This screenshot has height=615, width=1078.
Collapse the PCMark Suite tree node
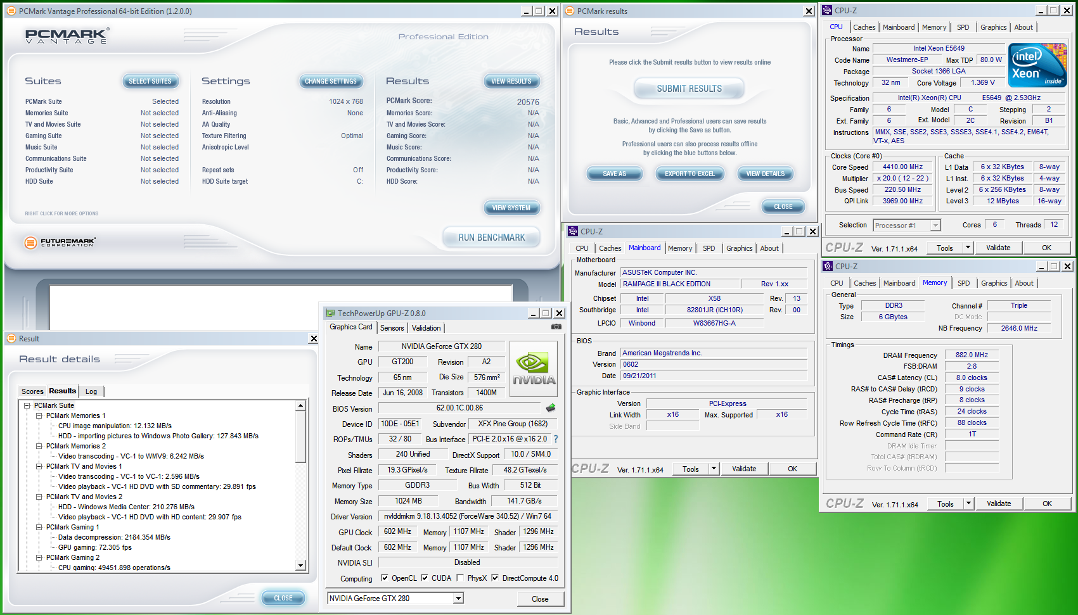point(27,405)
